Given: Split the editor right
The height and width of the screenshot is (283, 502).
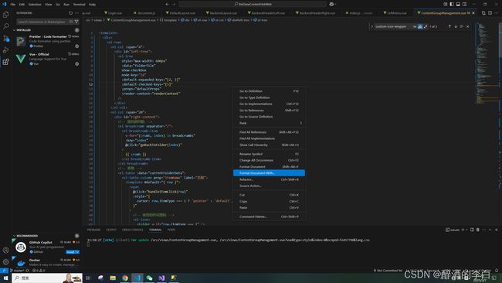Looking at the screenshot, I should pos(490,13).
